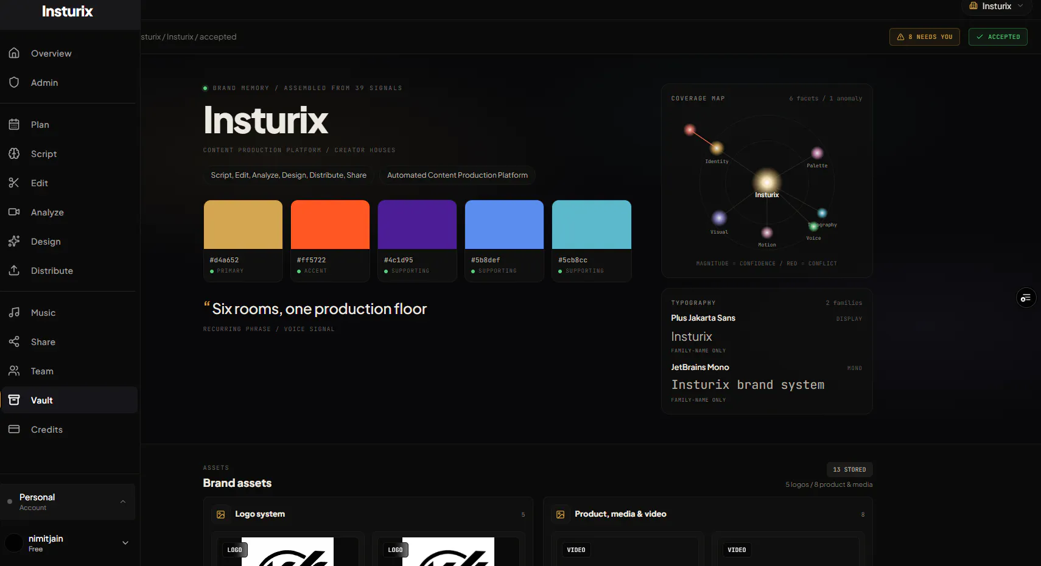
Task: Click the JetBrains Mono font name
Action: pyautogui.click(x=700, y=368)
